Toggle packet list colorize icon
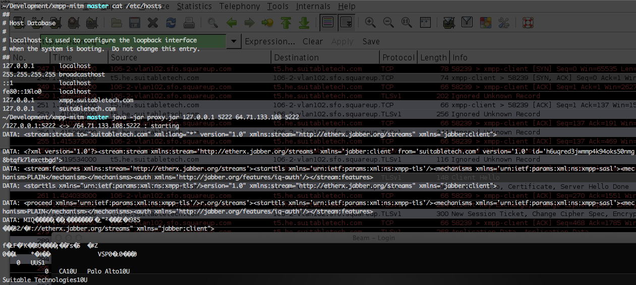 tap(327, 23)
